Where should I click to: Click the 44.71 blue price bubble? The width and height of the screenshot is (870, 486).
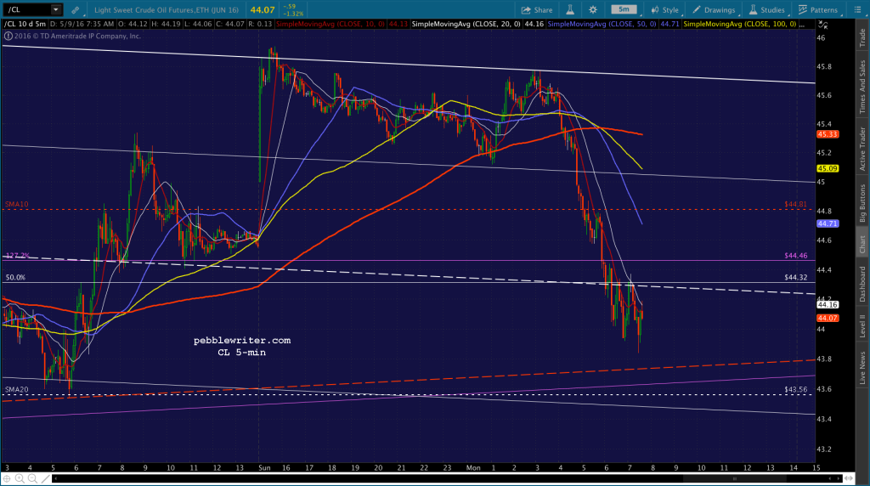click(x=828, y=223)
